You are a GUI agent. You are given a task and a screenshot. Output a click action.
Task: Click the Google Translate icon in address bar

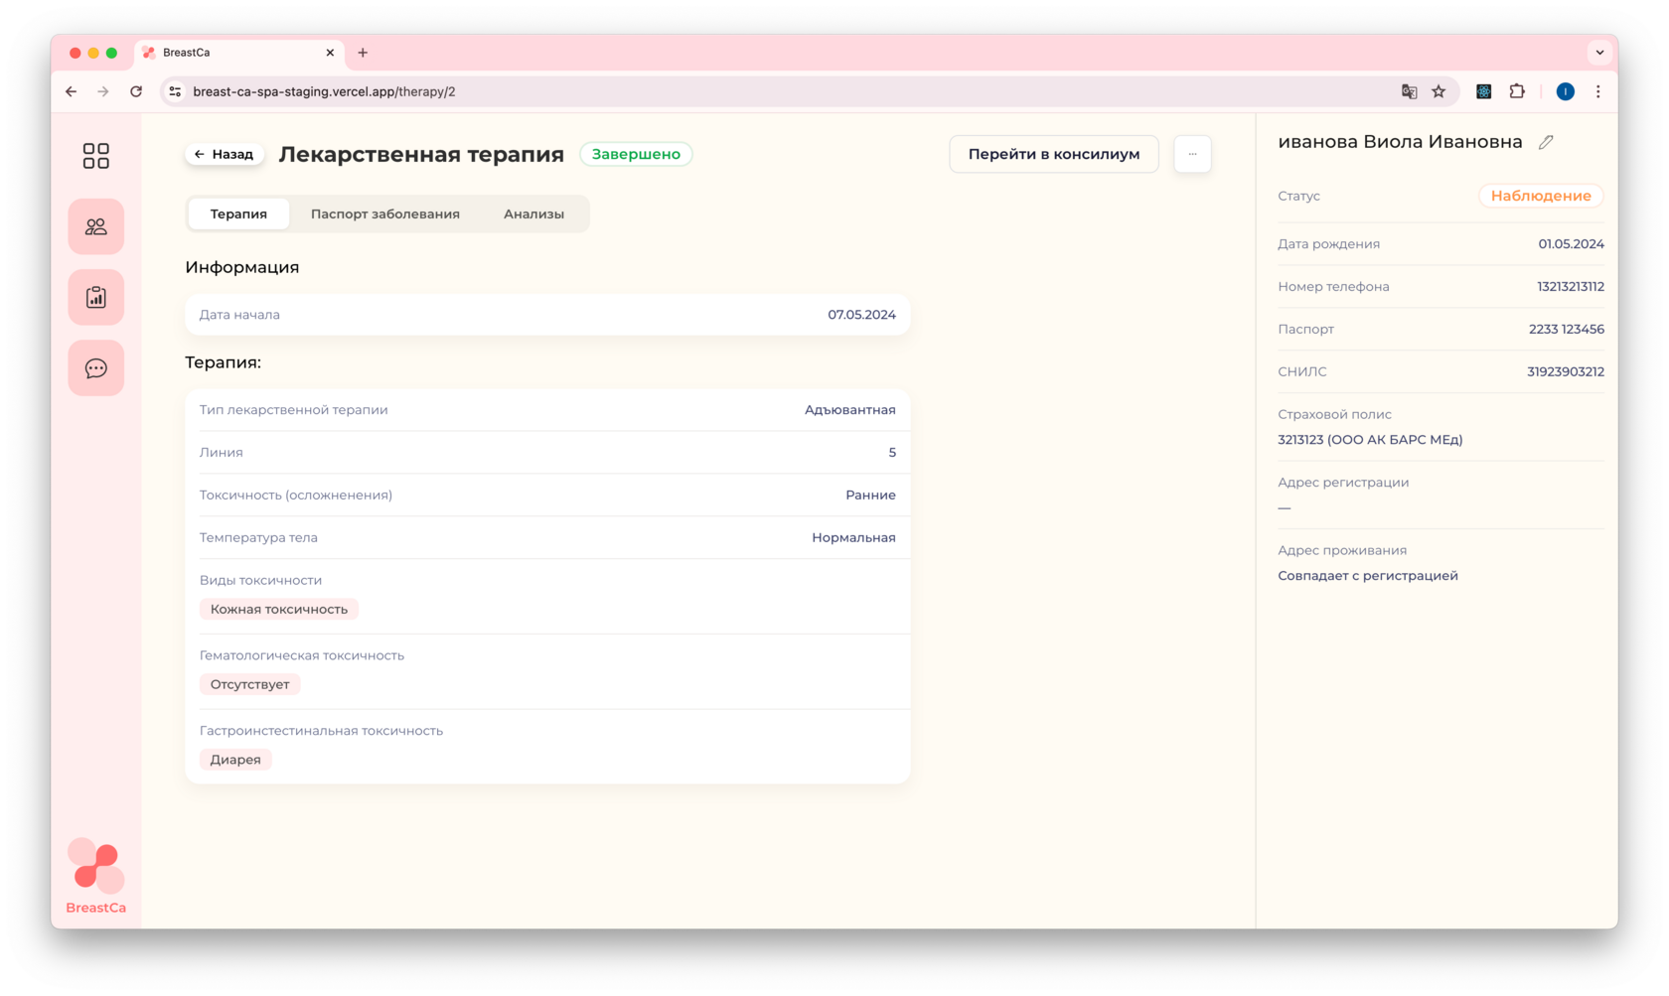1409,91
